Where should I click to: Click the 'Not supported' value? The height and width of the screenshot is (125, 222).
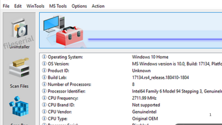pyautogui.click(x=146, y=105)
